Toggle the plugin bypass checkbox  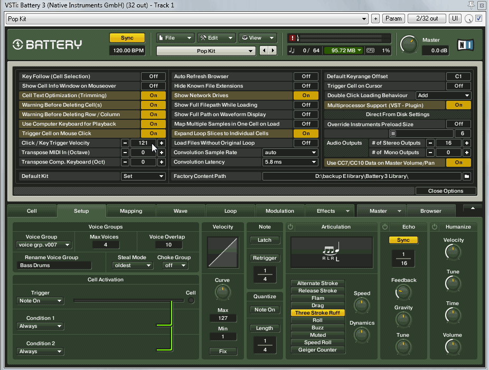coord(479,18)
